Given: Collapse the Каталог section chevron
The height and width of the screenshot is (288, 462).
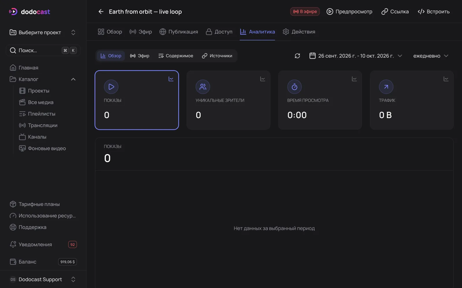Looking at the screenshot, I should pyautogui.click(x=73, y=79).
